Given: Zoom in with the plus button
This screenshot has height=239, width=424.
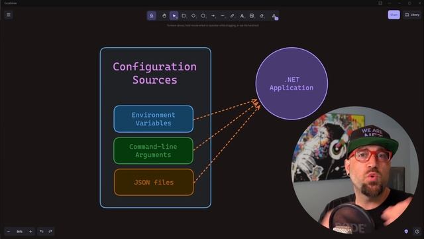Looking at the screenshot, I should click(30, 232).
